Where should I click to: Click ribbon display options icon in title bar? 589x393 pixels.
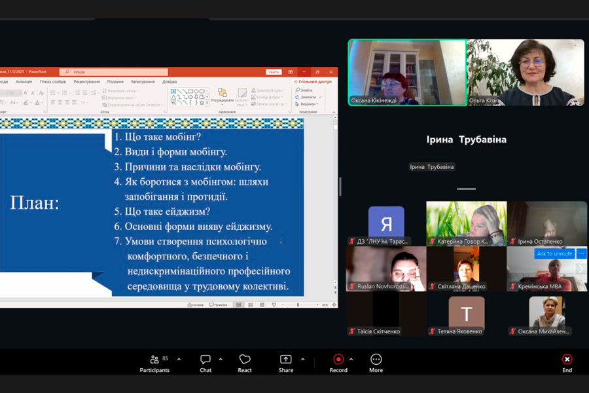click(291, 72)
